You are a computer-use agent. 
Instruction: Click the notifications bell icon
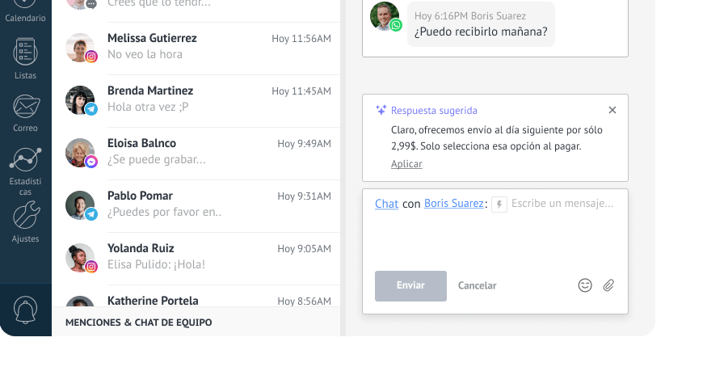pos(25,310)
